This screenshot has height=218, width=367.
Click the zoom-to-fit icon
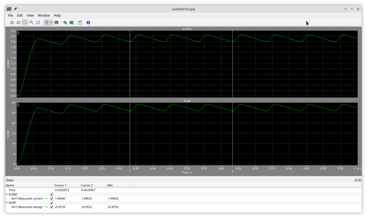click(x=38, y=22)
